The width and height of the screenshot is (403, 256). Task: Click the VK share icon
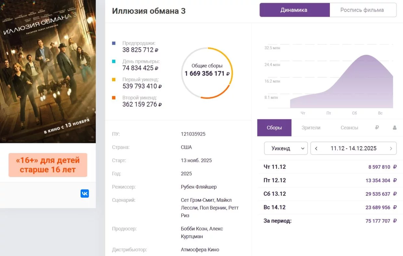(x=84, y=193)
